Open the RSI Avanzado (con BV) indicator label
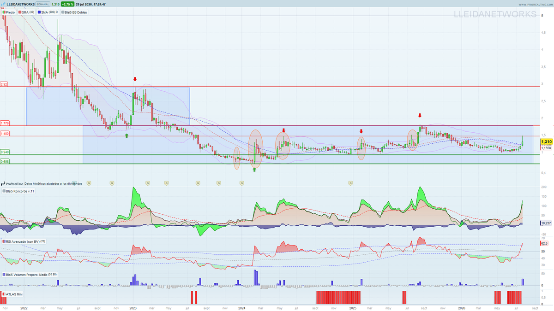Image resolution: width=554 pixels, height=311 pixels. 24,241
